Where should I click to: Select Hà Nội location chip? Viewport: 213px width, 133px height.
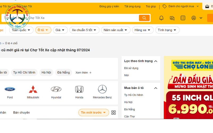coord(46,72)
